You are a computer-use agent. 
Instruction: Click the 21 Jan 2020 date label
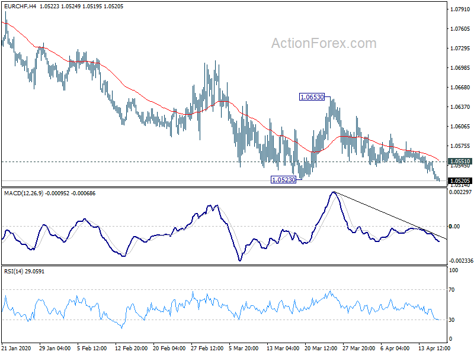click(17, 348)
